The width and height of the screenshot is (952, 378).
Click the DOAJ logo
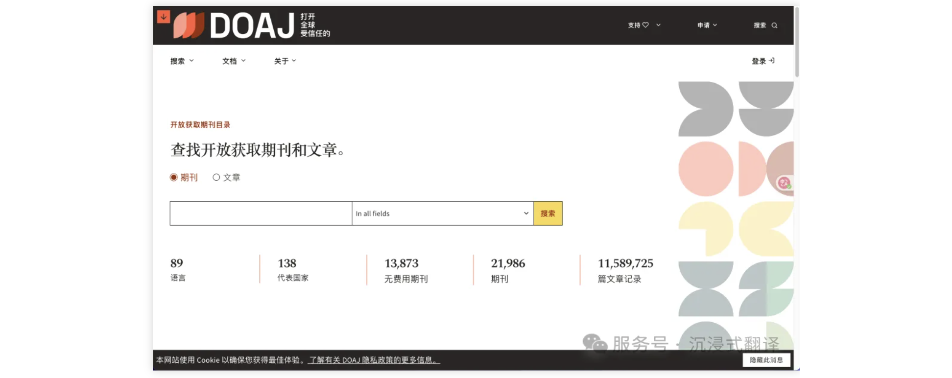(234, 25)
